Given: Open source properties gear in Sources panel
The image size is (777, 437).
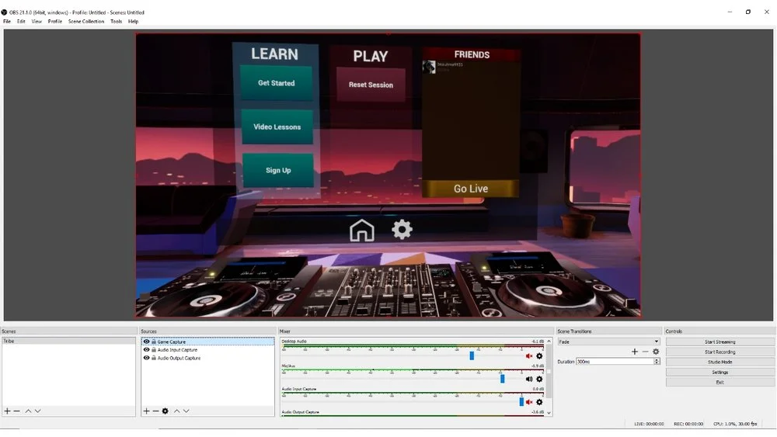Looking at the screenshot, I should tap(165, 411).
